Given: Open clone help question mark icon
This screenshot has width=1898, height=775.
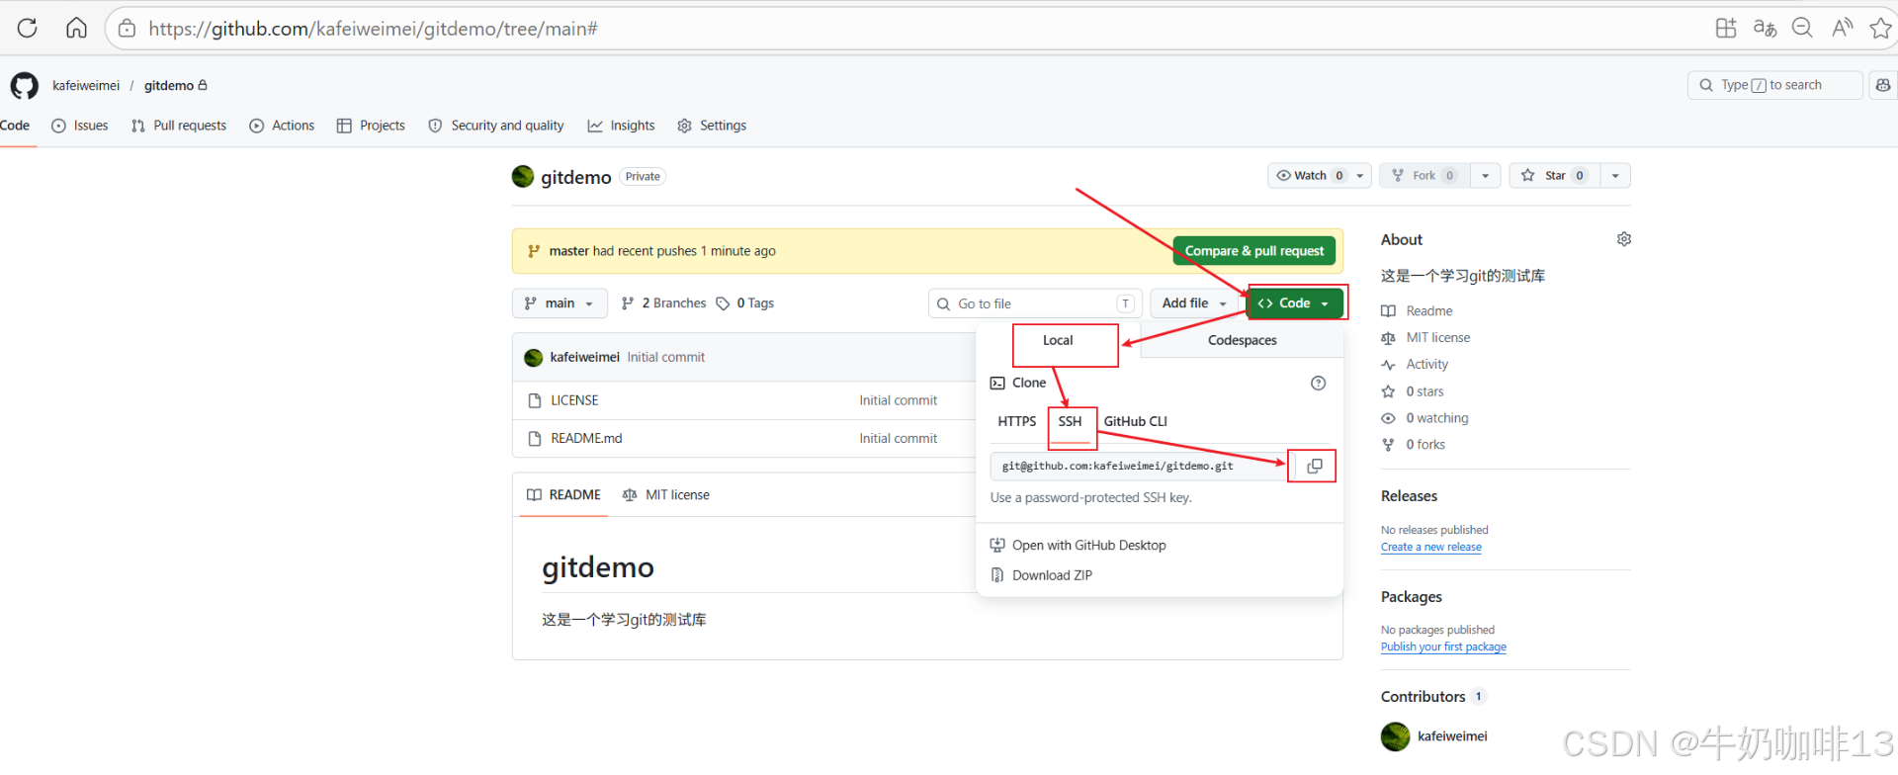Looking at the screenshot, I should point(1318,383).
